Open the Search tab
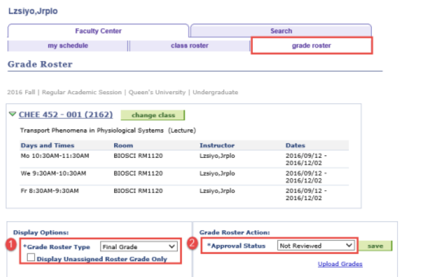The image size is (426, 277). 281,31
